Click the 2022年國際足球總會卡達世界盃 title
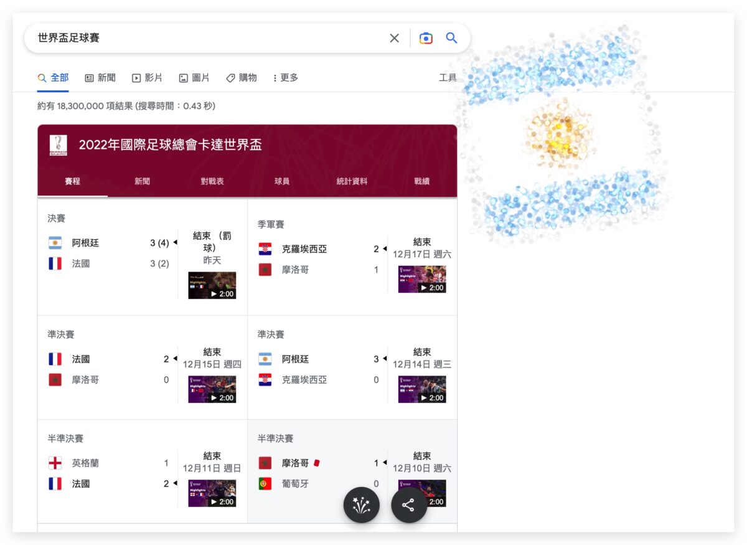 click(x=170, y=145)
